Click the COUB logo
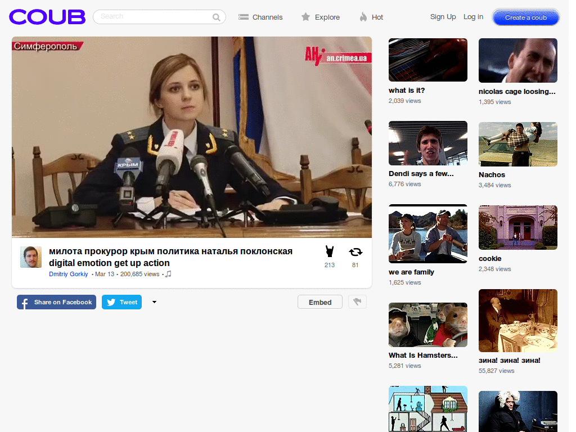 point(47,17)
